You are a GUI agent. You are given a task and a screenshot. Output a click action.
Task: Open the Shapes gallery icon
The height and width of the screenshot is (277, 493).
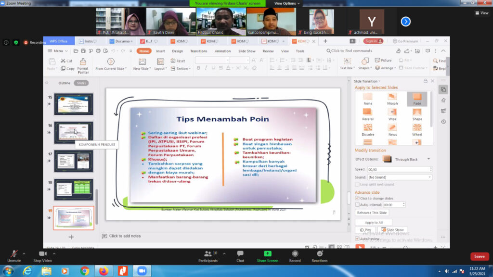click(364, 61)
